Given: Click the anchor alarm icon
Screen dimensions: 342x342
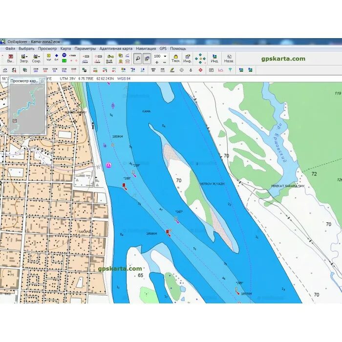Looking at the screenshot, I should click(191, 70).
